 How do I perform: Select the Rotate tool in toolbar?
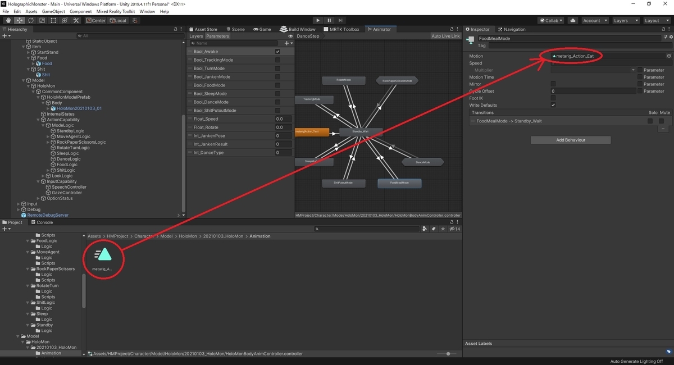(x=30, y=21)
